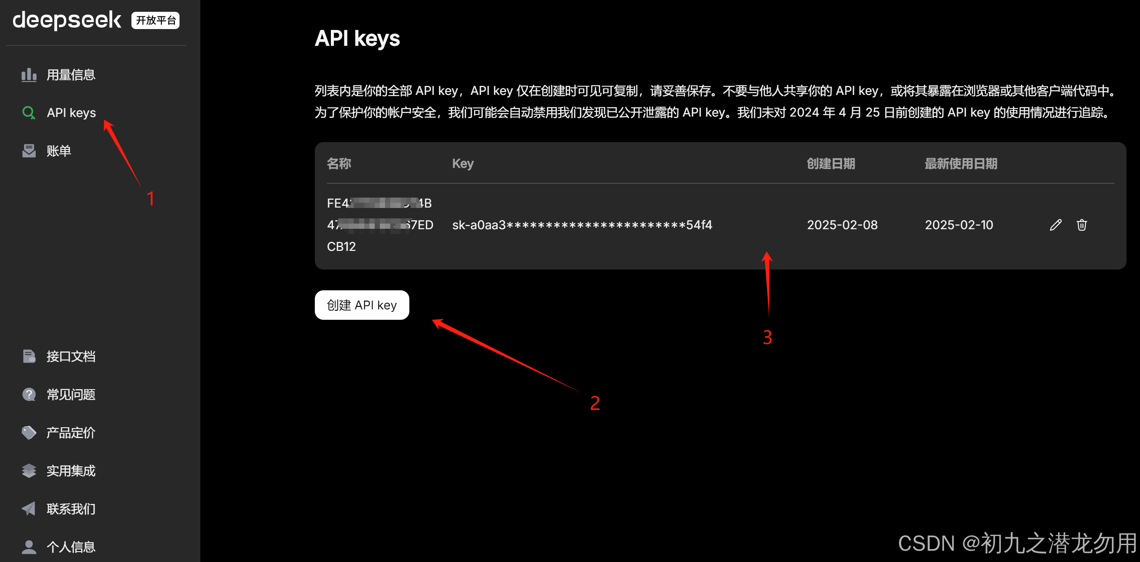This screenshot has width=1140, height=562.
Task: Click the layers icon beside 实用集成
Action: [x=29, y=471]
